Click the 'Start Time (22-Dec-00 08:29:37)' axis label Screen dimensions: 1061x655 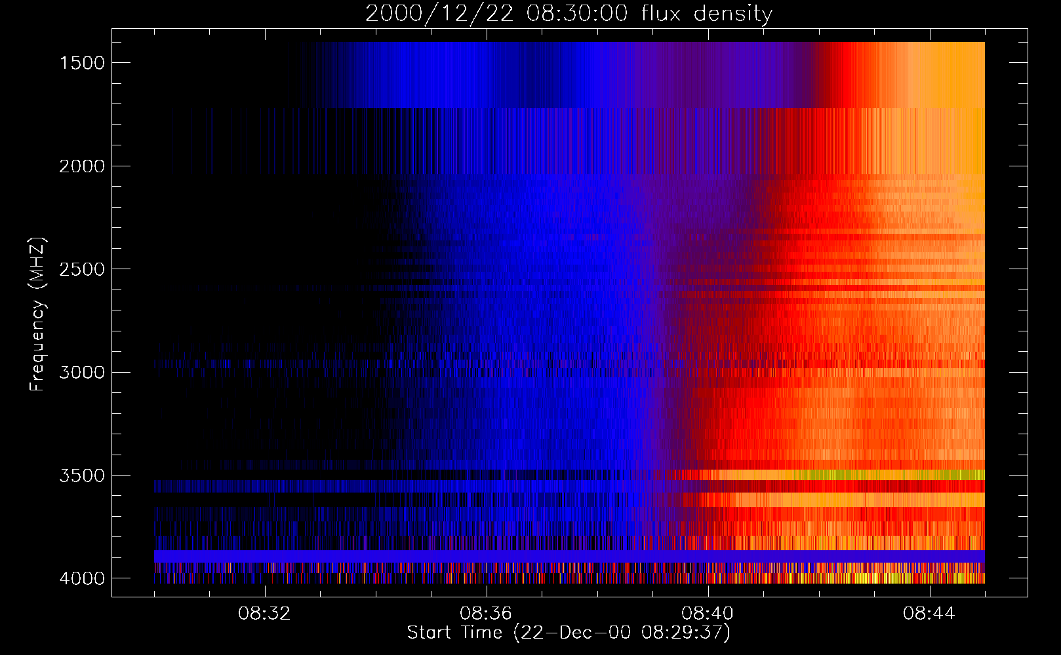coord(569,633)
